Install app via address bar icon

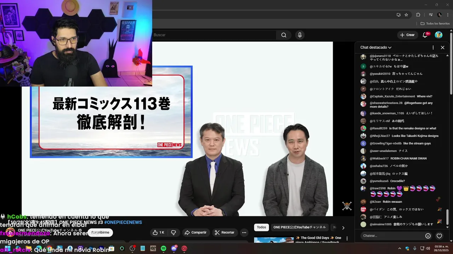click(398, 15)
